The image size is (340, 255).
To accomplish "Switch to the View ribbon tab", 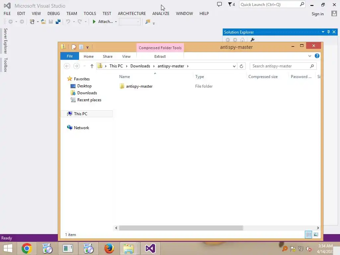I will pyautogui.click(x=126, y=56).
